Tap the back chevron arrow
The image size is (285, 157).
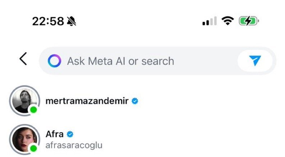23,59
